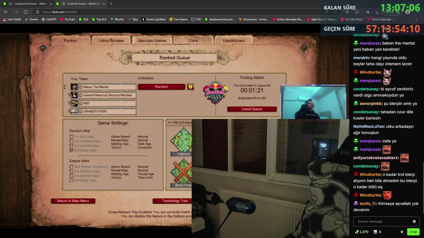Click the banned Black Forest map thumbnail
424x238 pixels.
tap(181, 173)
